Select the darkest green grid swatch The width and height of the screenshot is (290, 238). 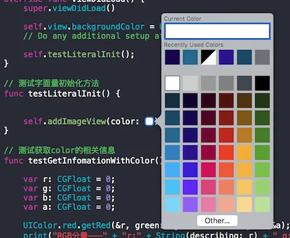(262, 100)
